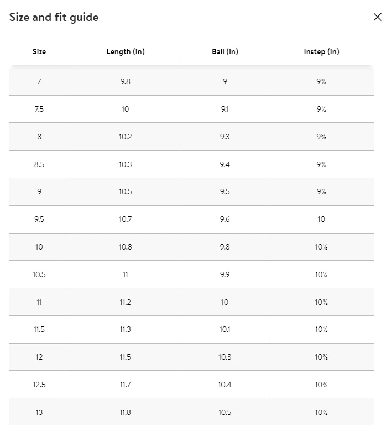This screenshot has height=425, width=386.
Task: Click the Size and fit guide title
Action: pyautogui.click(x=54, y=17)
